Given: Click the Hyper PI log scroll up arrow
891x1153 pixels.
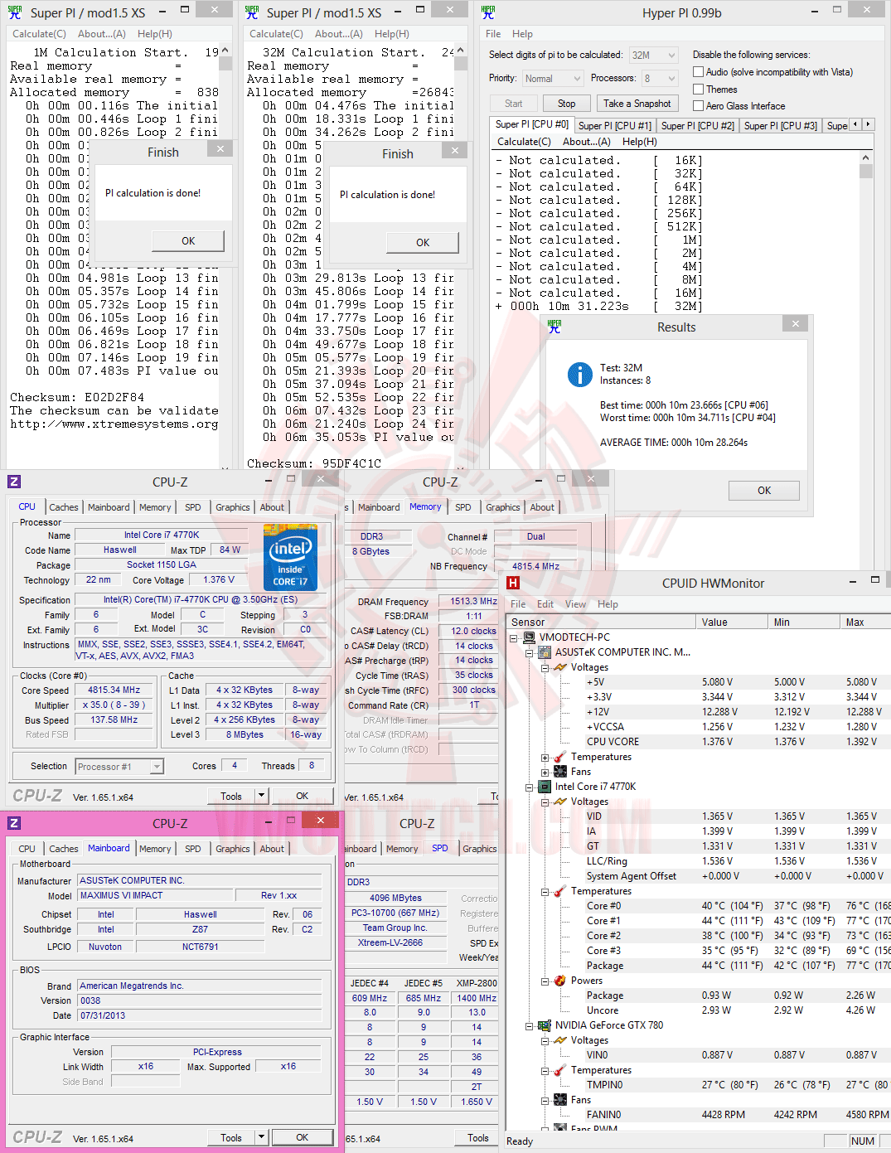Looking at the screenshot, I should [866, 158].
